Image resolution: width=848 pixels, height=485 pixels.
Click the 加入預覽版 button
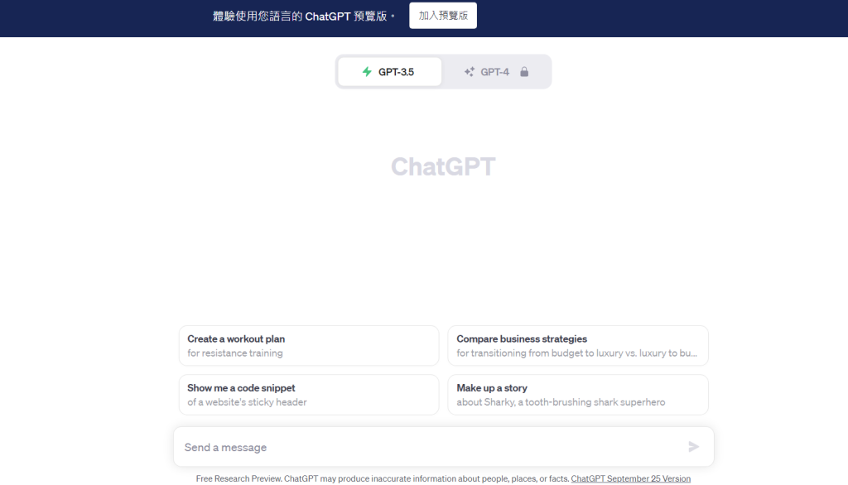pos(443,16)
